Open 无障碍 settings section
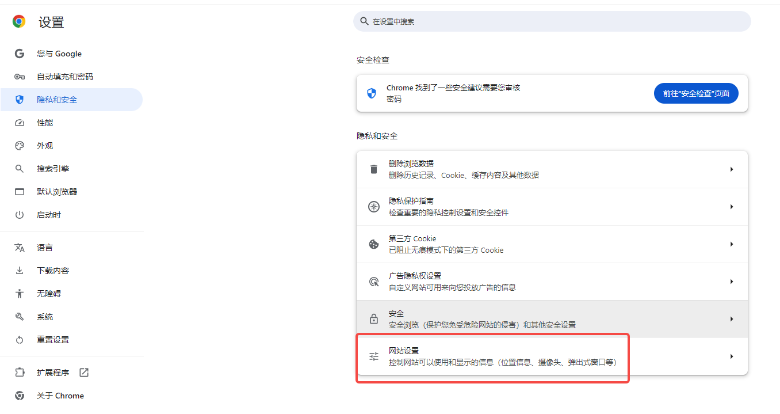This screenshot has width=780, height=414. (x=71, y=294)
